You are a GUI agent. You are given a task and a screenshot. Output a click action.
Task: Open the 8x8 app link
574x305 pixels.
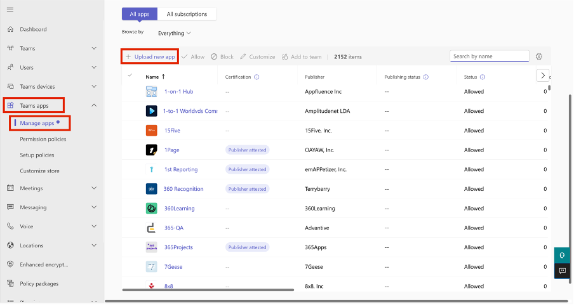168,287
